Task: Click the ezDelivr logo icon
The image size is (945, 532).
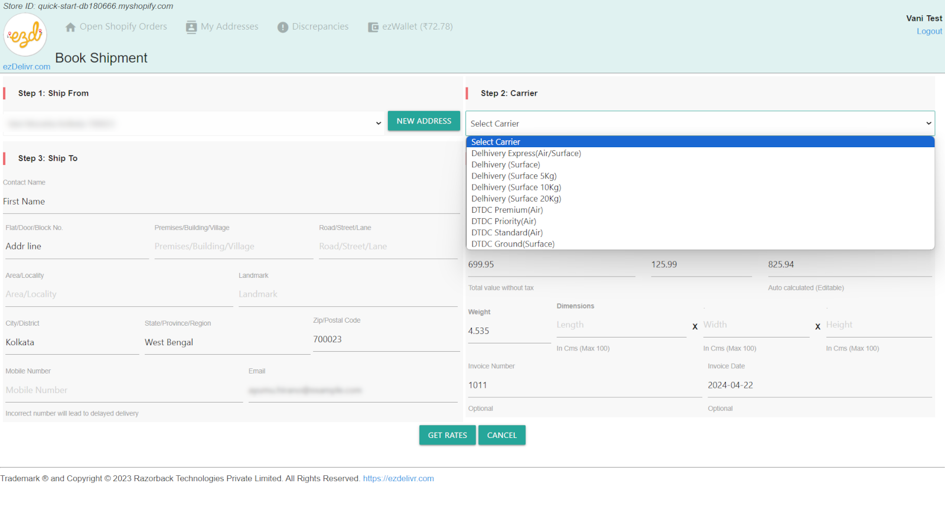Action: [x=25, y=35]
